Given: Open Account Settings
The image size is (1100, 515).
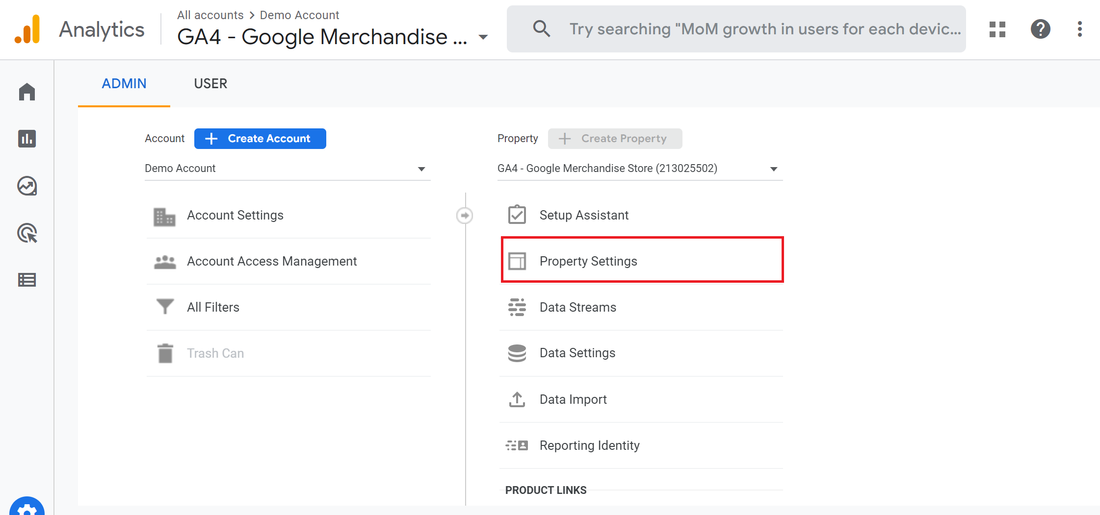Looking at the screenshot, I should click(288, 216).
